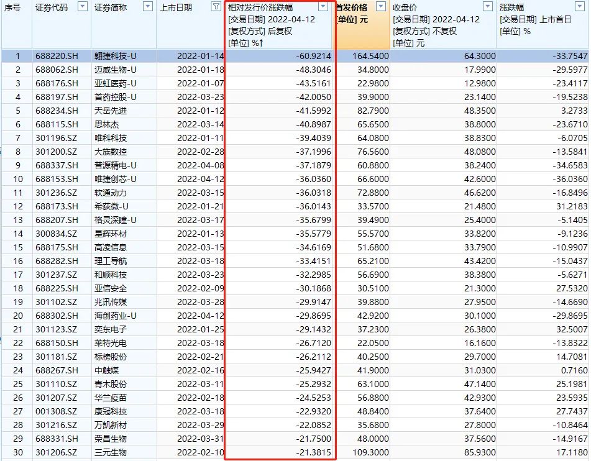
Task: Click the 标榜股份 cell
Action: pyautogui.click(x=111, y=357)
